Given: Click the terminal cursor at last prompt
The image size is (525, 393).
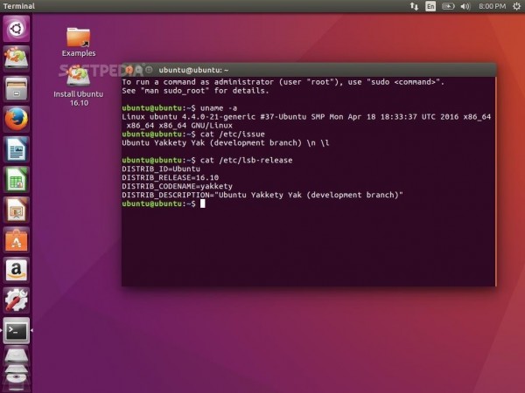Looking at the screenshot, I should click(203, 203).
